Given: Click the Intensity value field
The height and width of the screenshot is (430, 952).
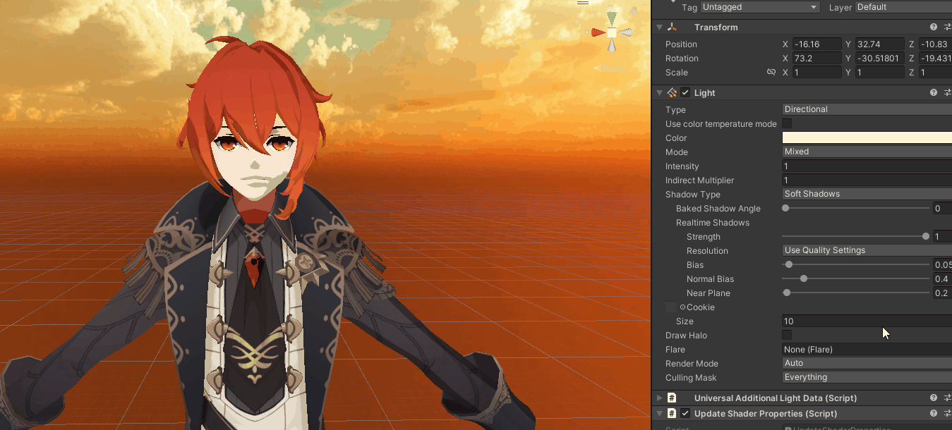Looking at the screenshot, I should (x=867, y=166).
